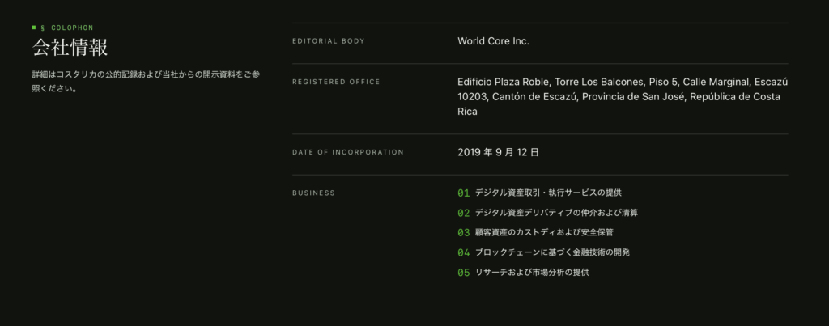Viewport: 829px width, 326px height.
Task: Click item 03 顧客資産のカストディおよび安全保管
Action: point(536,232)
